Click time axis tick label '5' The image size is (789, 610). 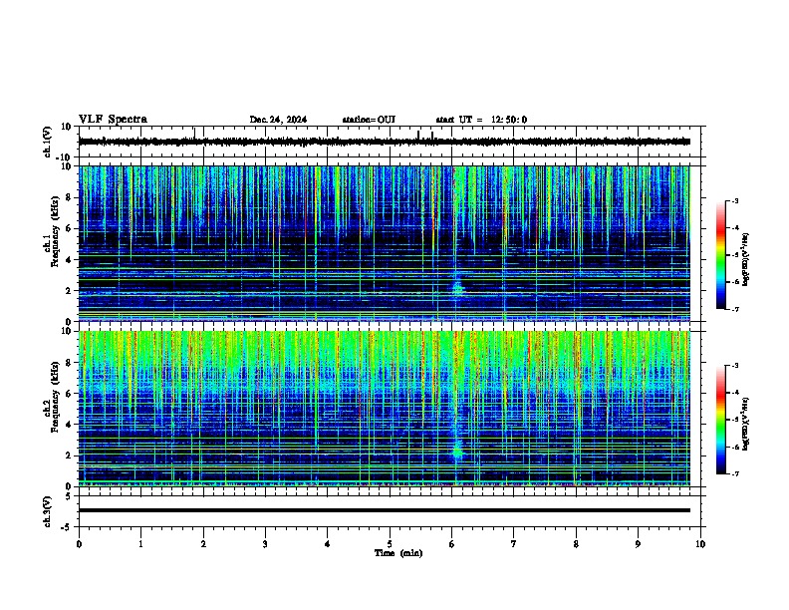(390, 544)
